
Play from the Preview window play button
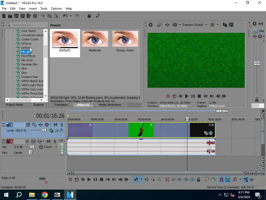tap(187, 96)
